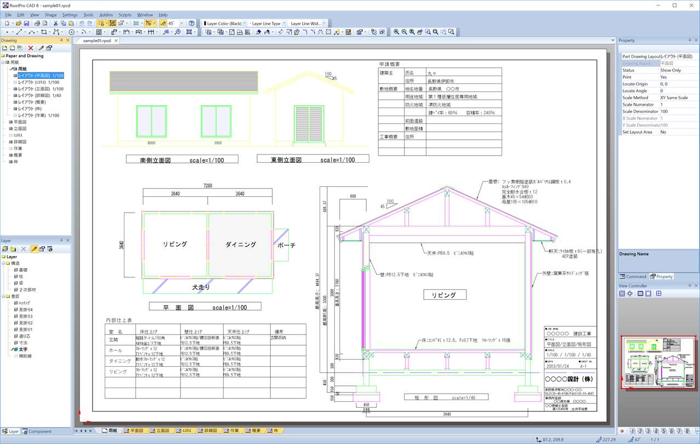Toggle visibility of 見掛り4 layer
700x444 pixels.
pos(16,310)
